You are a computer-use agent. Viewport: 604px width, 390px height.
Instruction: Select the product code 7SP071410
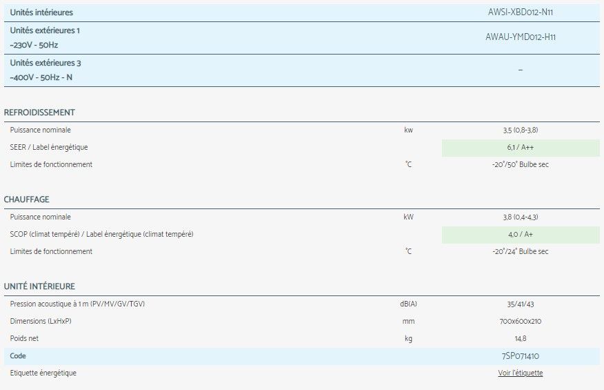click(520, 356)
